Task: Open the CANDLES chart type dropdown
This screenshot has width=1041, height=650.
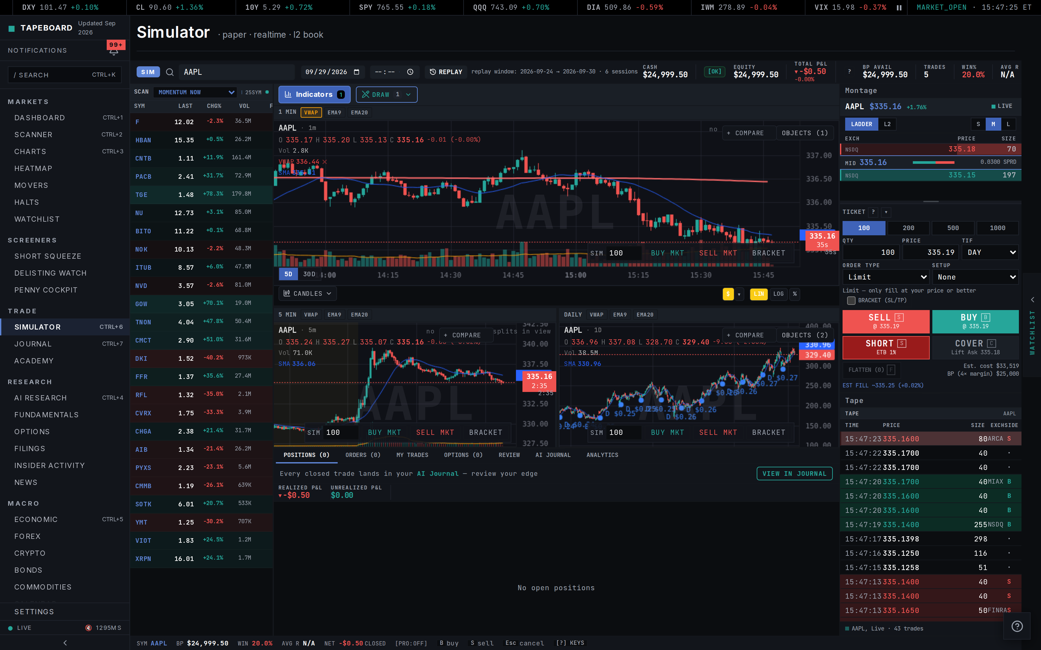Action: point(307,293)
